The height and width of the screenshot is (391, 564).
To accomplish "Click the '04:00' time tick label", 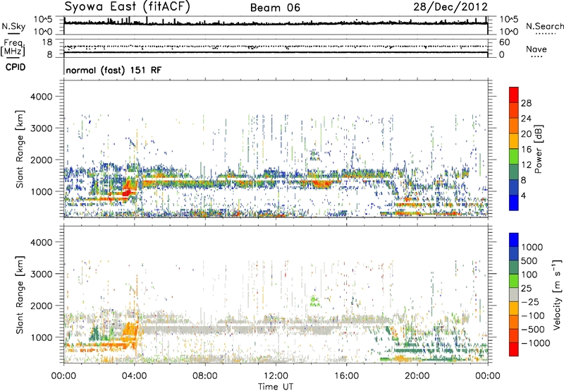I will pyautogui.click(x=135, y=376).
